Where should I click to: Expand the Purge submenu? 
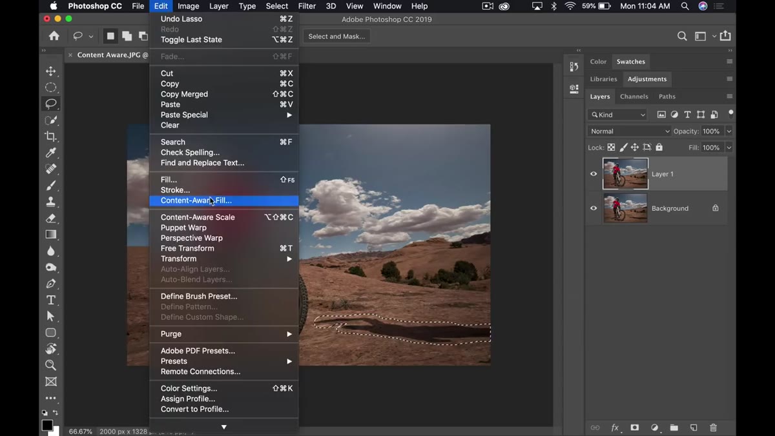(x=223, y=334)
